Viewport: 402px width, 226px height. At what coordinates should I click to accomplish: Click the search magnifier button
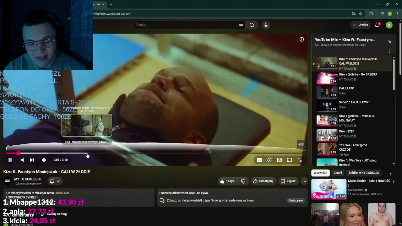[x=252, y=25]
